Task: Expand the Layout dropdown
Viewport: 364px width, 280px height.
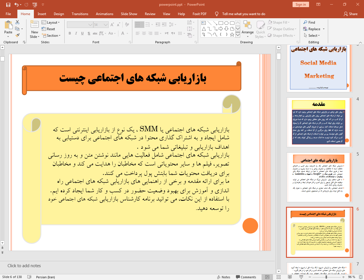Action: click(51, 23)
